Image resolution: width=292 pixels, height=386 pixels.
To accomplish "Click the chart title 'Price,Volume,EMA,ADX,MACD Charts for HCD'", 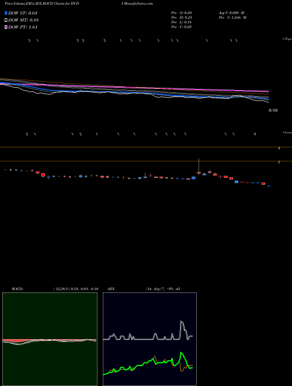I will tap(42, 4).
